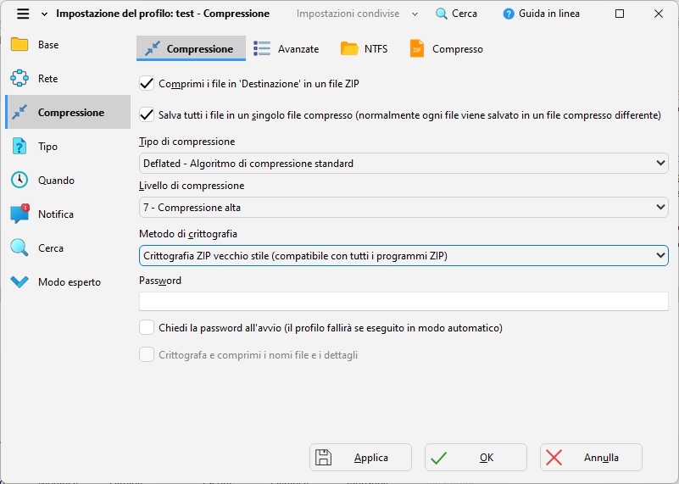Switch to the NTFS tab

coord(365,49)
